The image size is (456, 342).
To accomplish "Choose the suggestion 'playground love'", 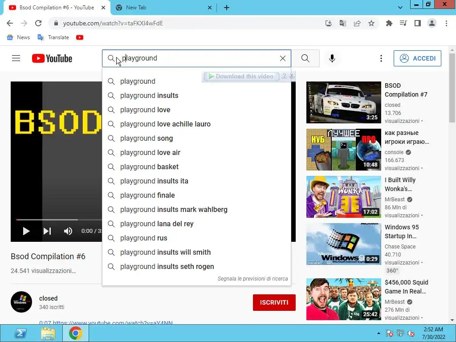I will coord(196,110).
